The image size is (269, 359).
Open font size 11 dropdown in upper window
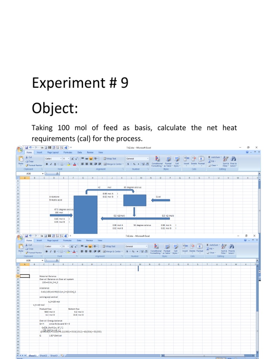point(69,158)
